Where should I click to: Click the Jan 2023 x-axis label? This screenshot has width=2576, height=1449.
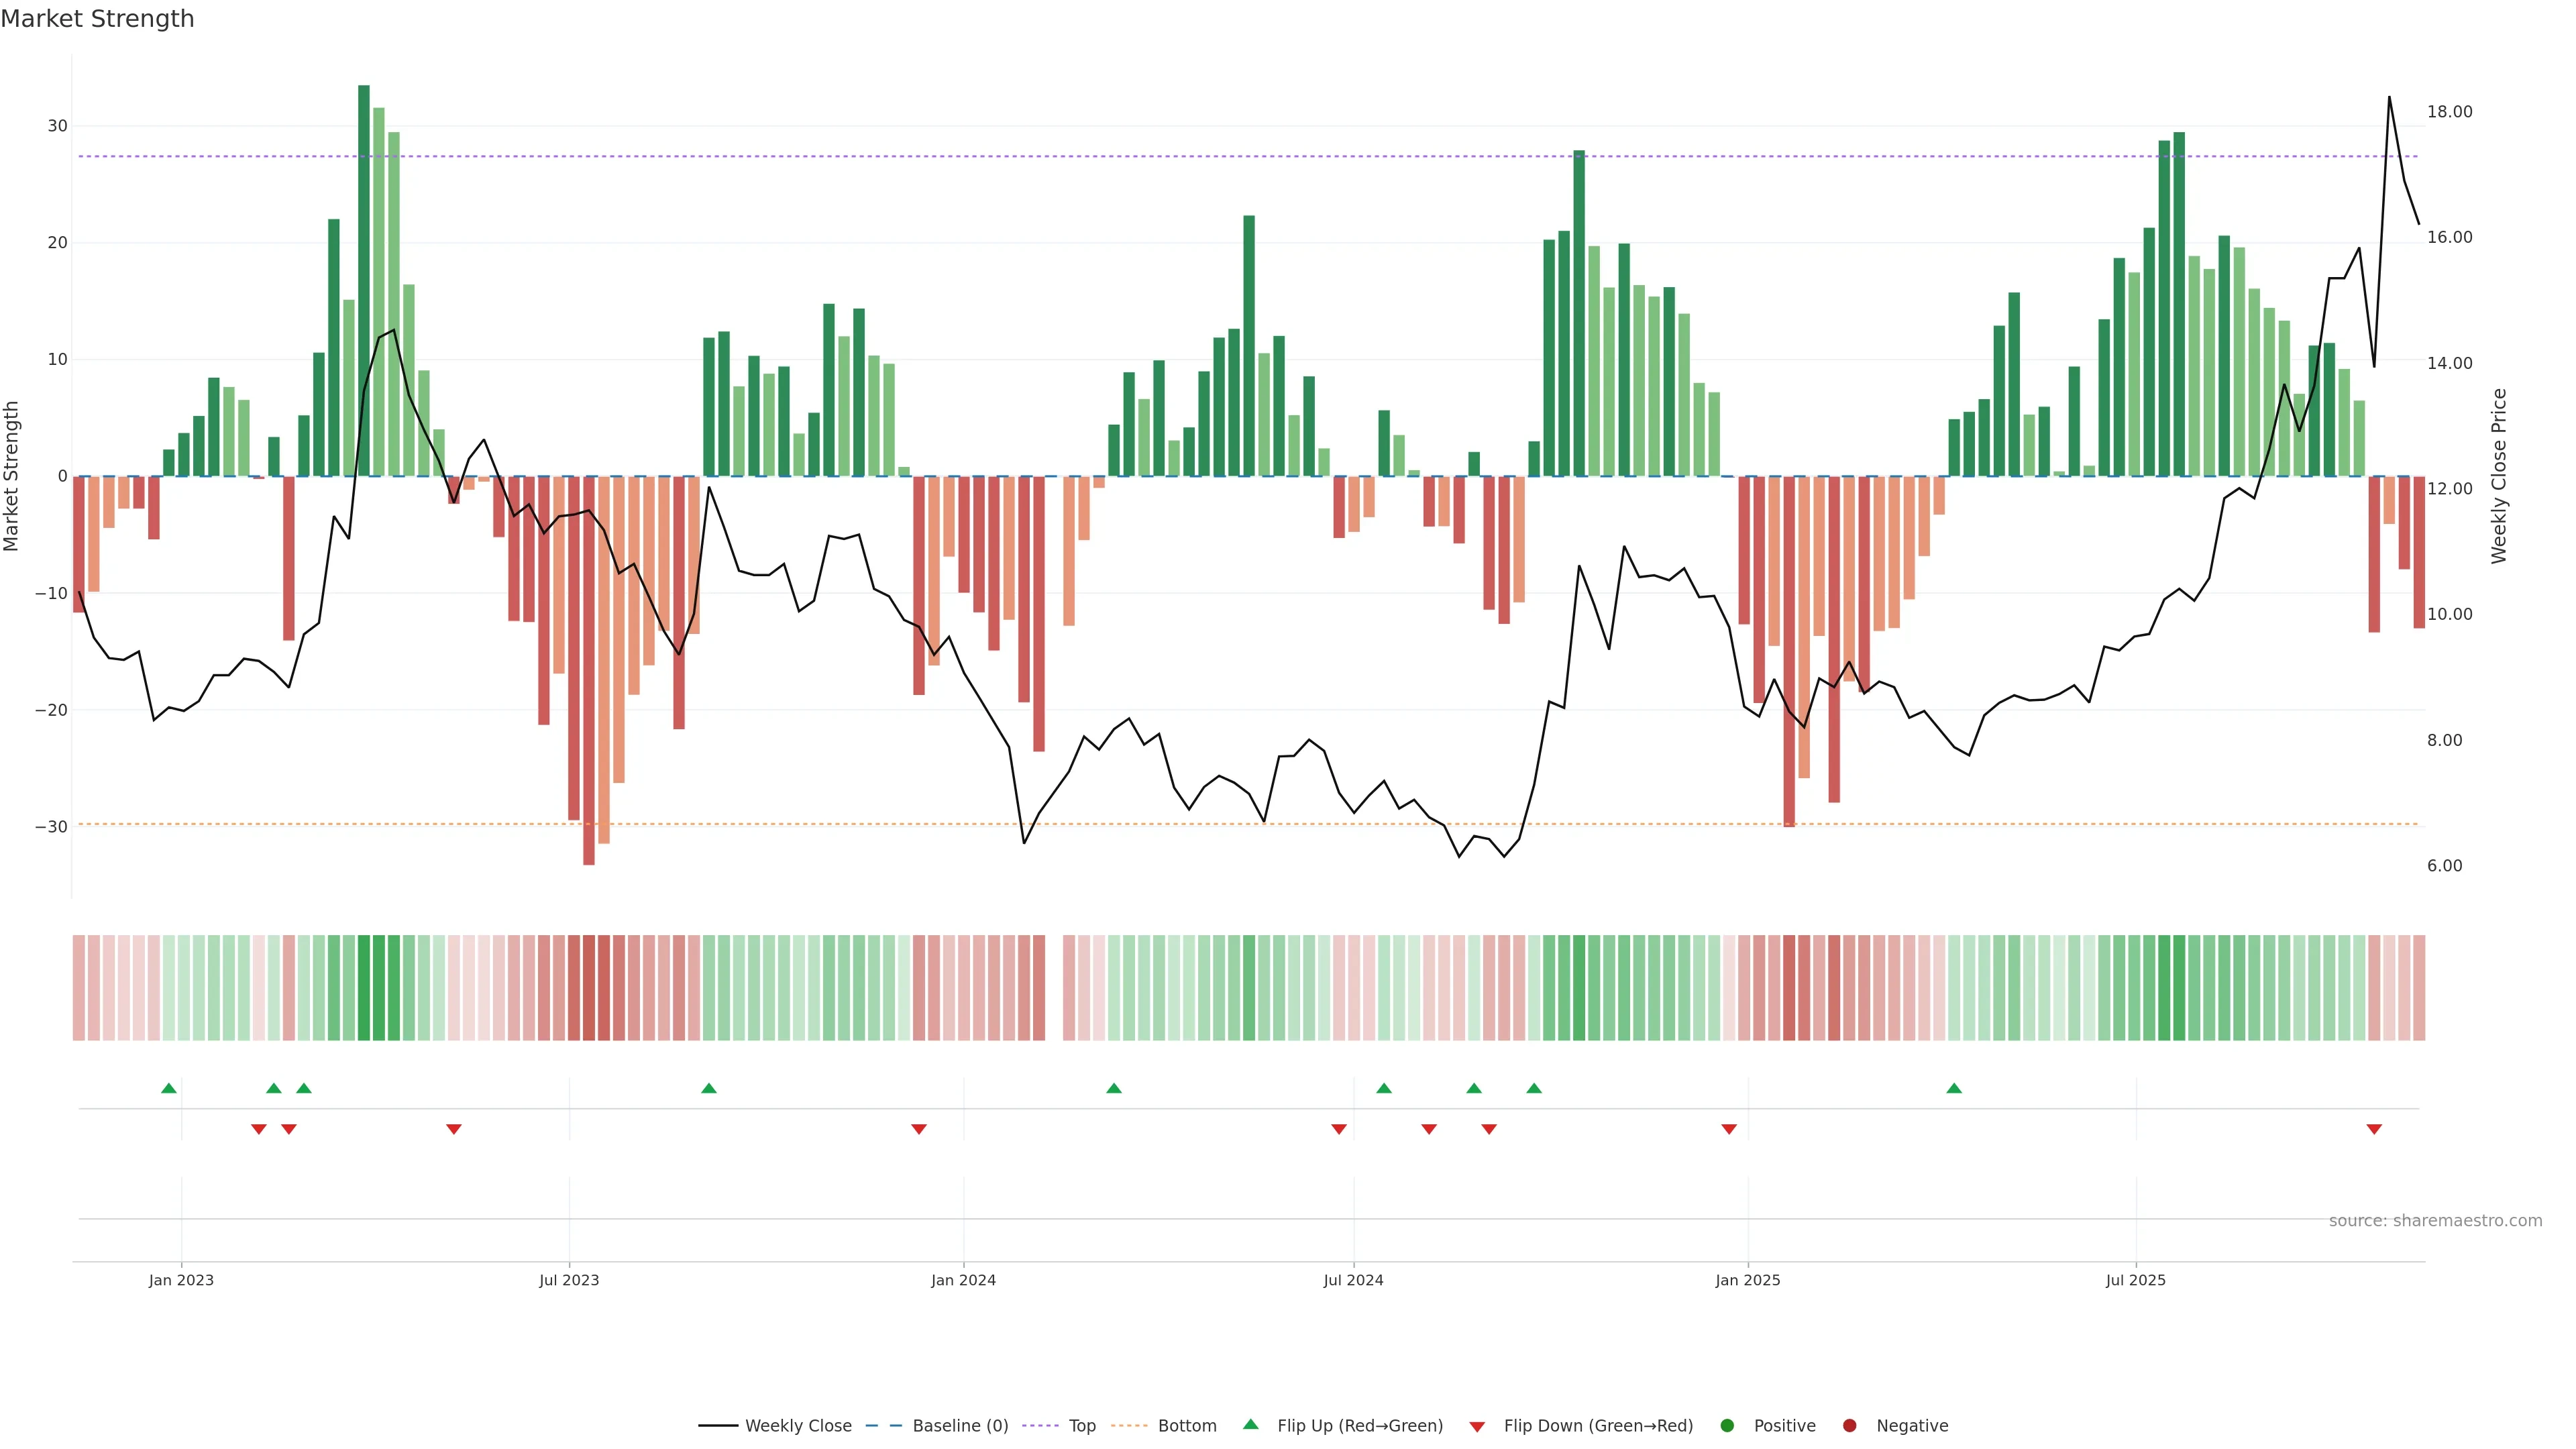coord(181,1280)
